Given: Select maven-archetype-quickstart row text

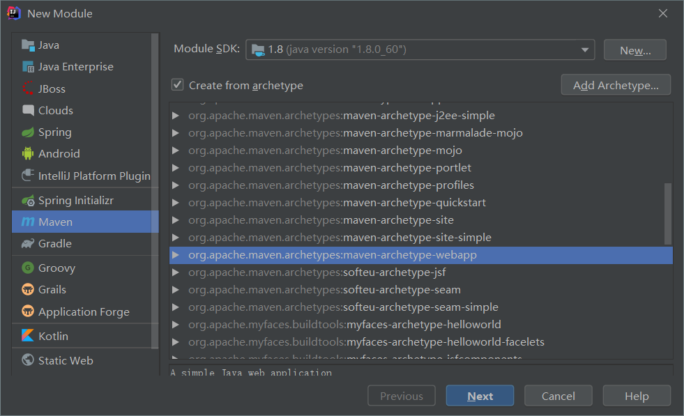Looking at the screenshot, I should coord(337,203).
